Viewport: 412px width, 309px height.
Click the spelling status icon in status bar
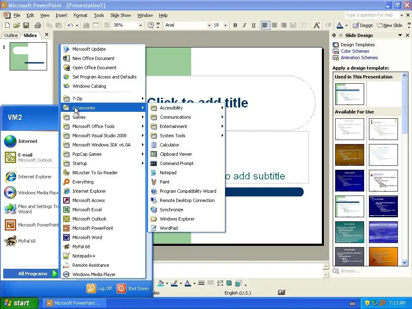[281, 293]
